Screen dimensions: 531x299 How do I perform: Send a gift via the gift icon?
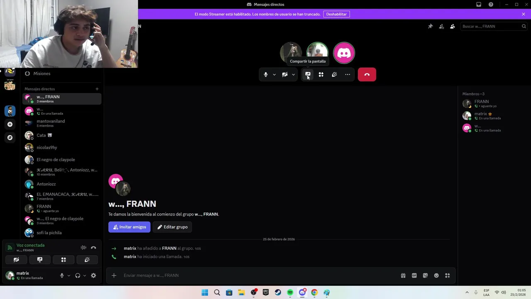tap(403, 275)
